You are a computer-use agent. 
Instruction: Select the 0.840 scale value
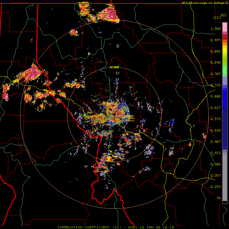(x=216, y=63)
